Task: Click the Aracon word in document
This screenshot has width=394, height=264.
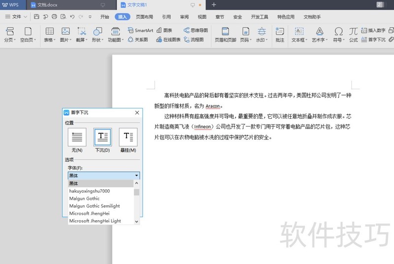Action: pyautogui.click(x=213, y=106)
